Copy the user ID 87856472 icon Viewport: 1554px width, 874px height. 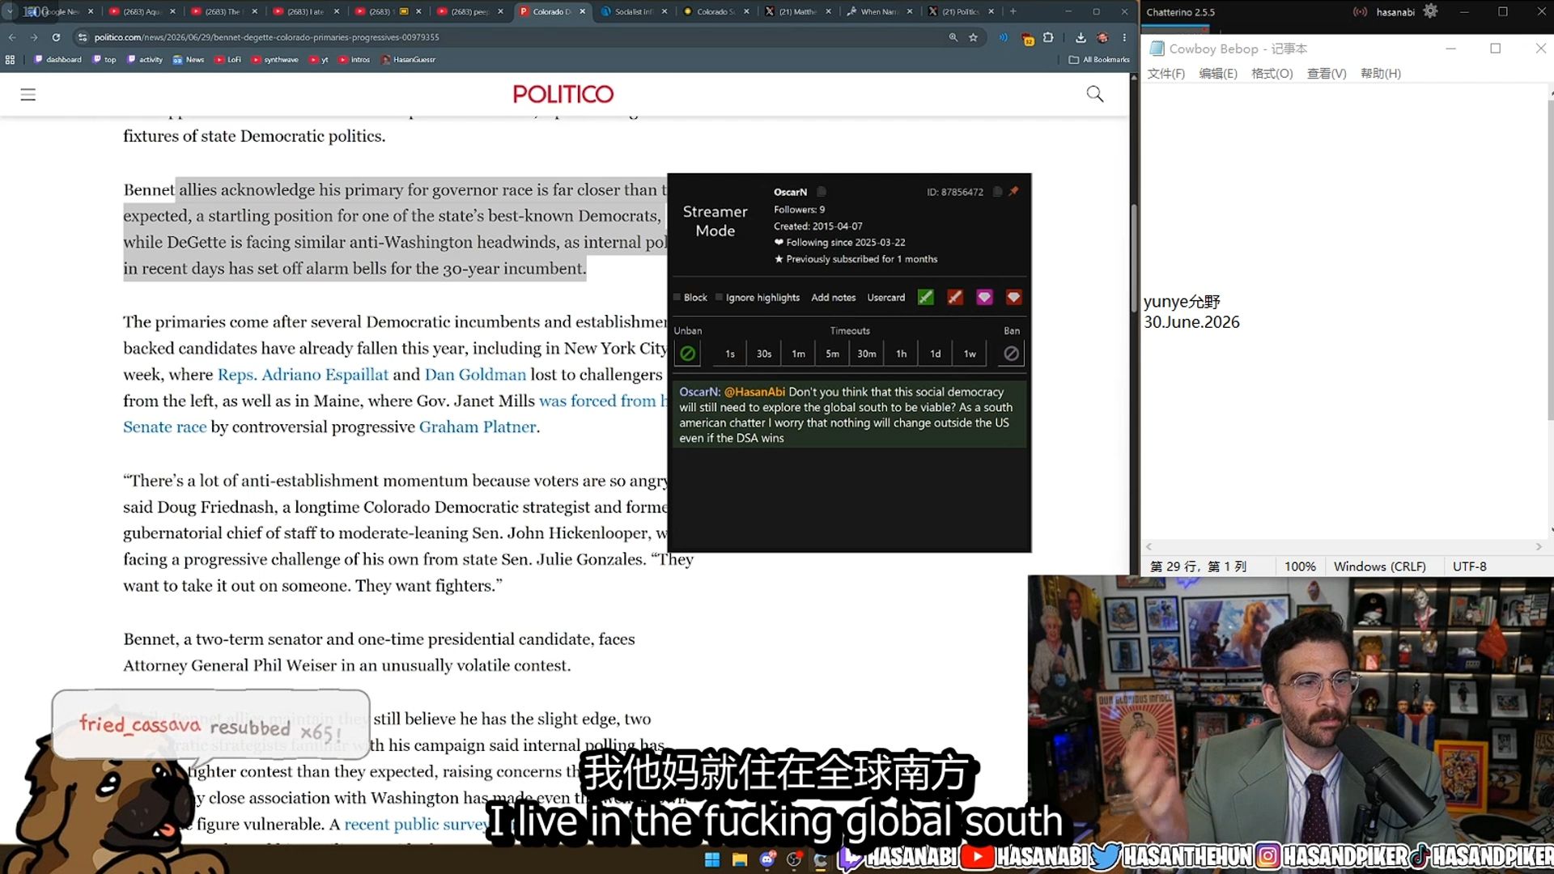[997, 192]
